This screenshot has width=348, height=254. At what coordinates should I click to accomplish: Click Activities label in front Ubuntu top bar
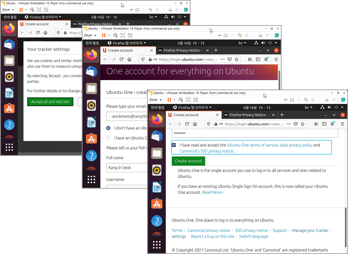[x=158, y=107]
